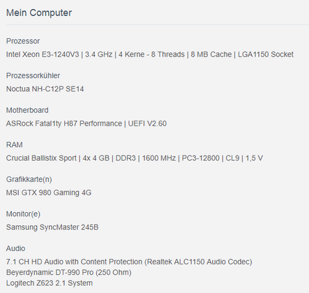Click the Intel Xeon E3-1240V3 processor text
This screenshot has height=293, width=309.
point(43,54)
